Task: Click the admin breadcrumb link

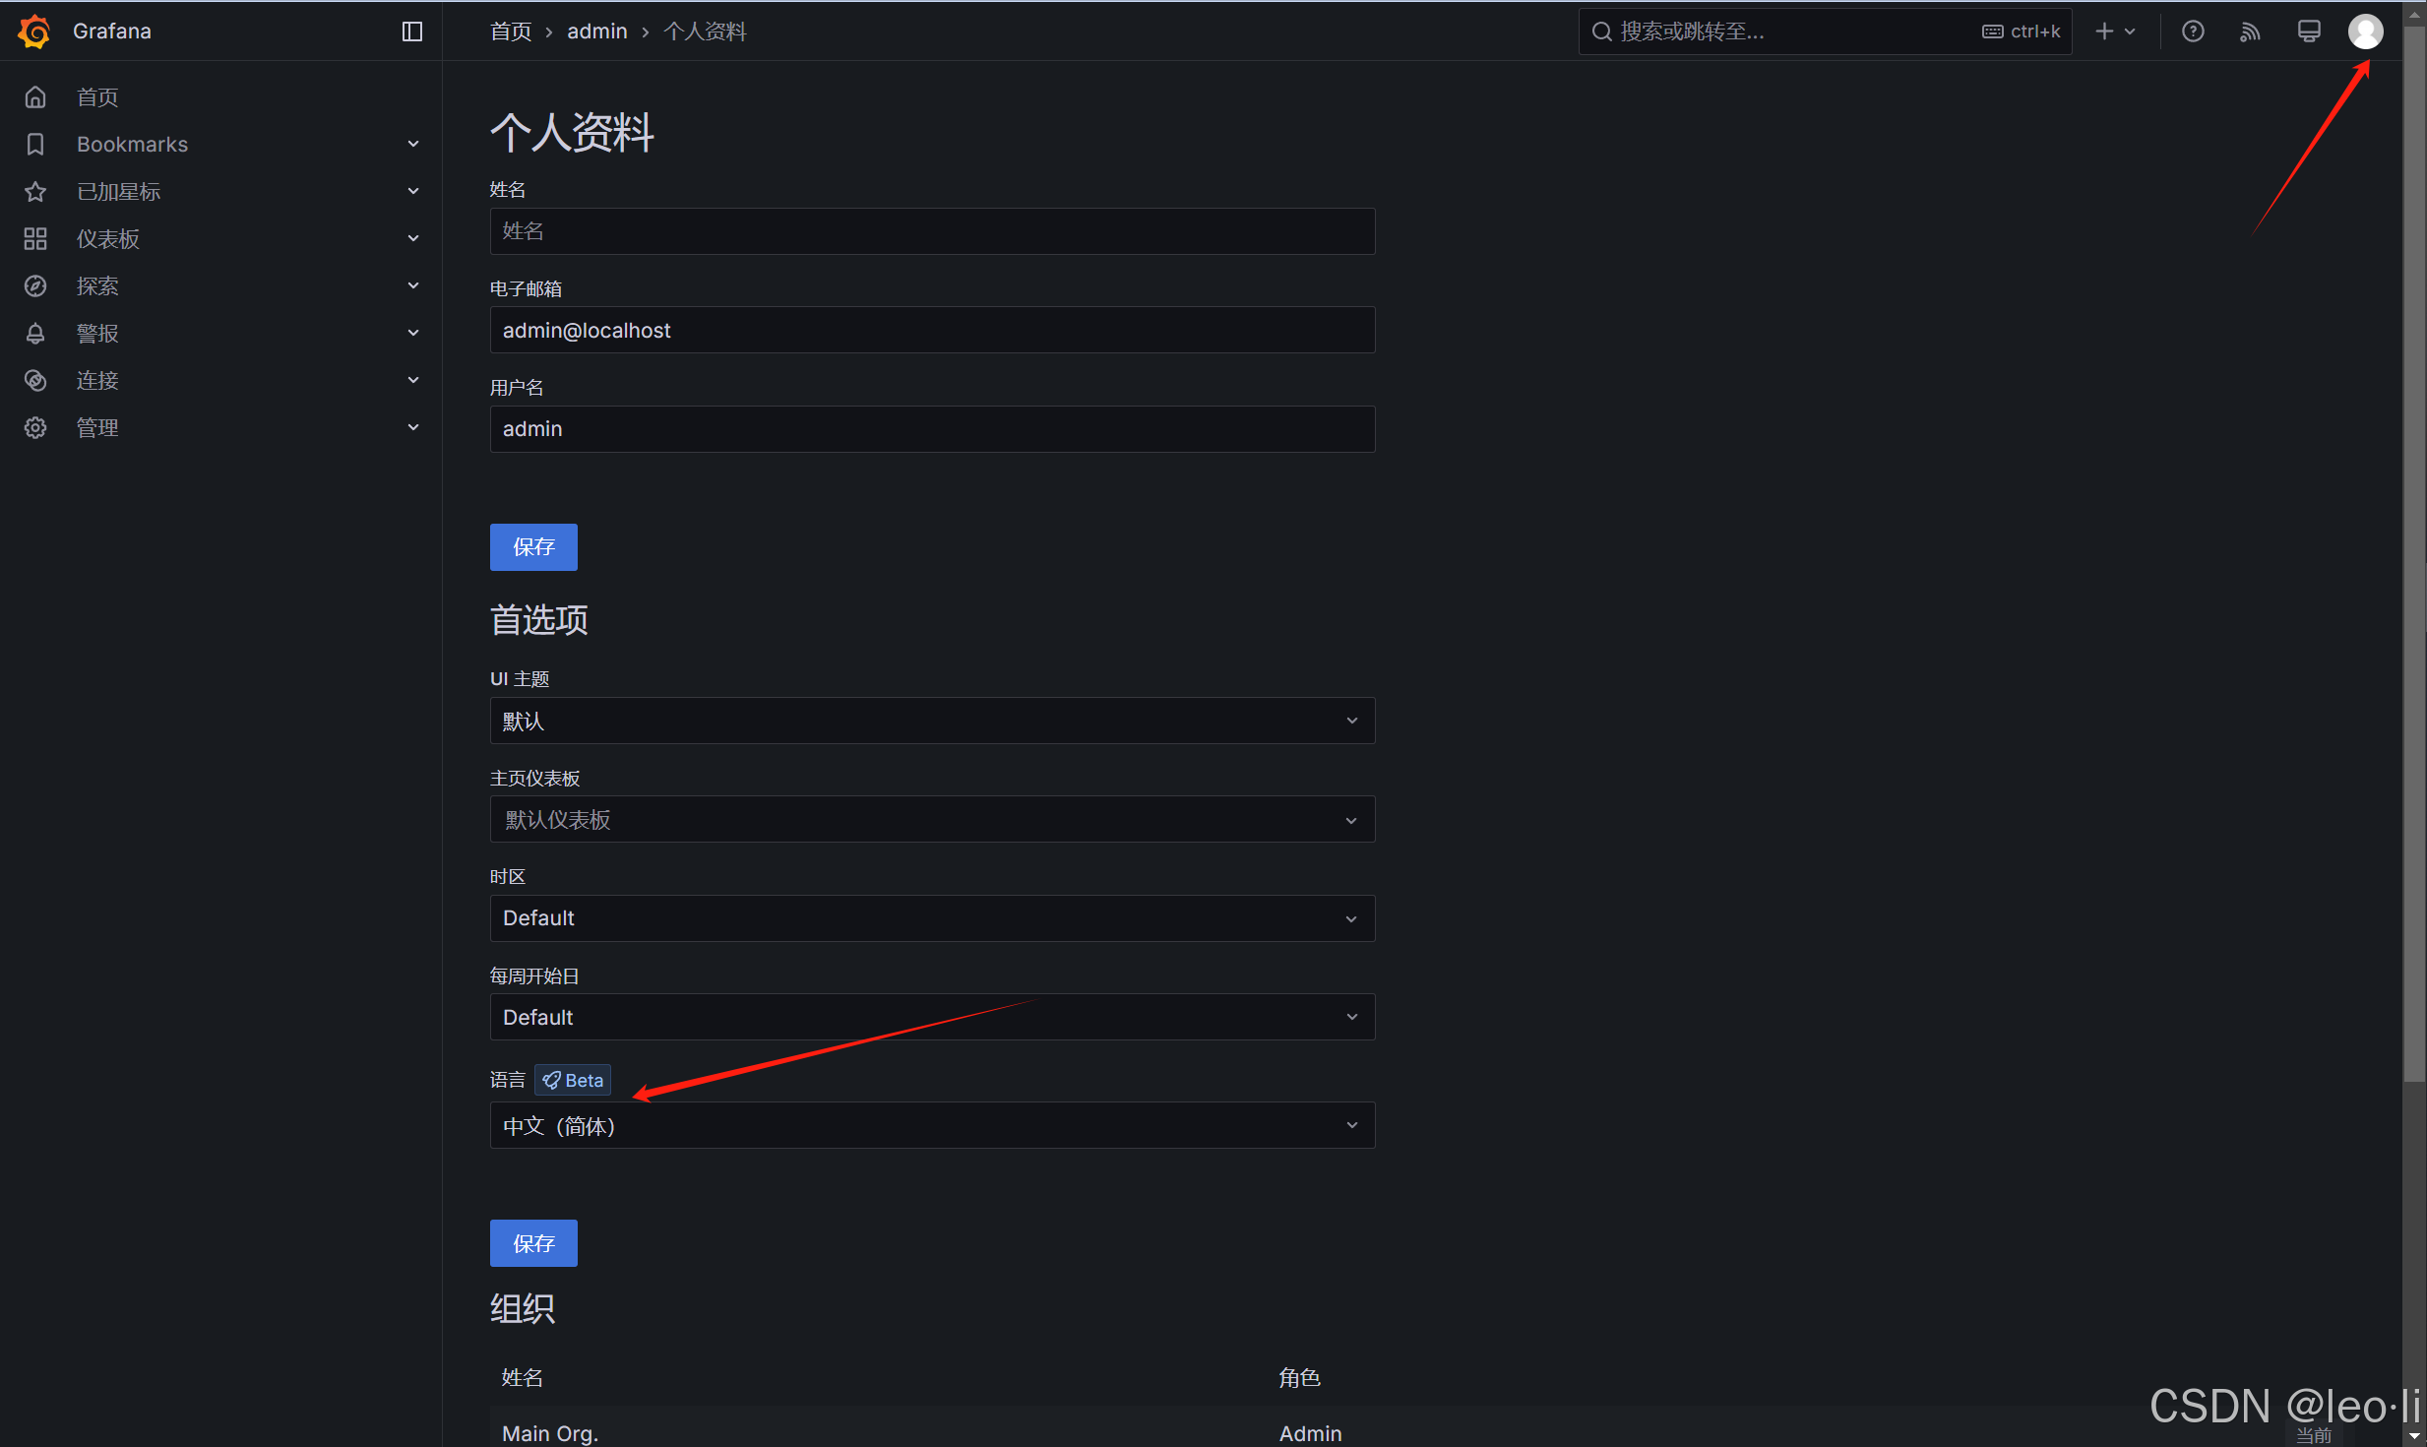Action: point(596,31)
